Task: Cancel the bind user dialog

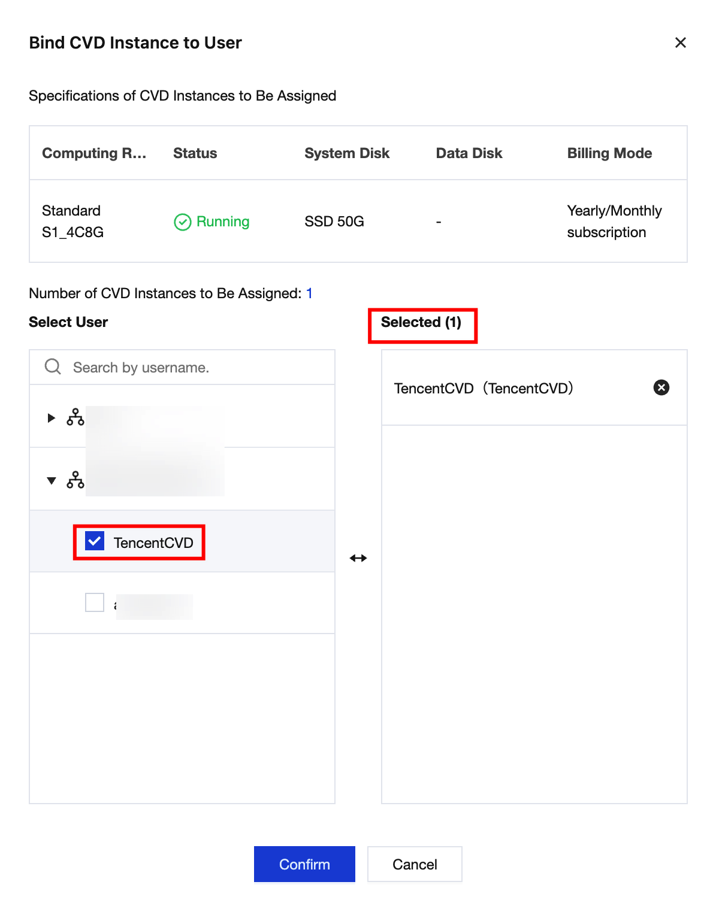Action: (x=415, y=864)
